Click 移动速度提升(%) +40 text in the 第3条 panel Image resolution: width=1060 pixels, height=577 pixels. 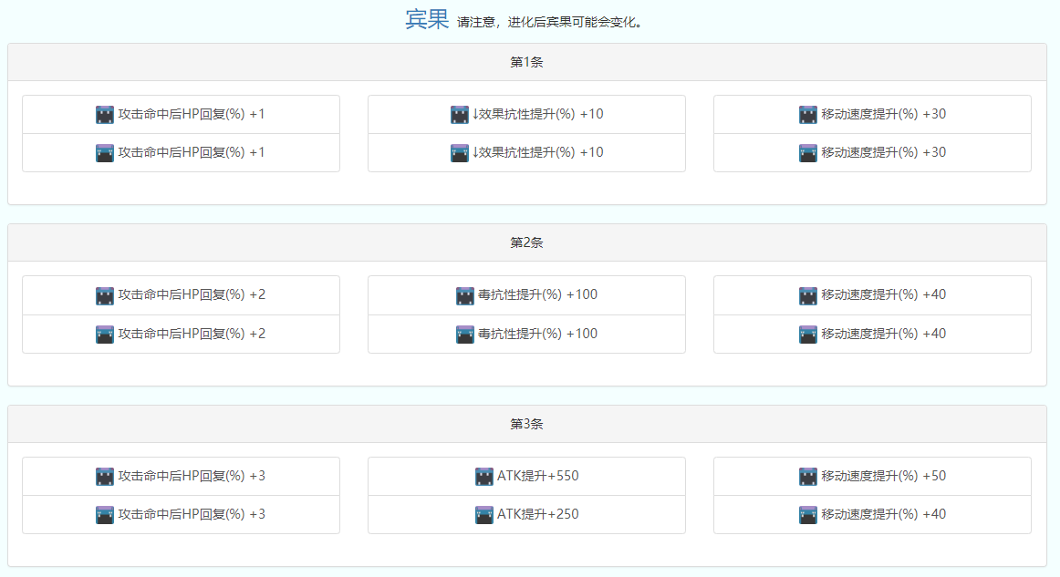[x=883, y=514]
